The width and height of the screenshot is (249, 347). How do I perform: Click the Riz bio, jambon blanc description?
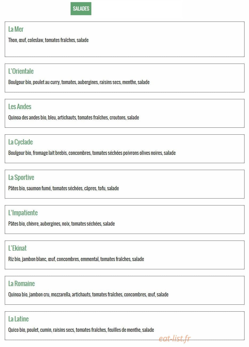76,259
